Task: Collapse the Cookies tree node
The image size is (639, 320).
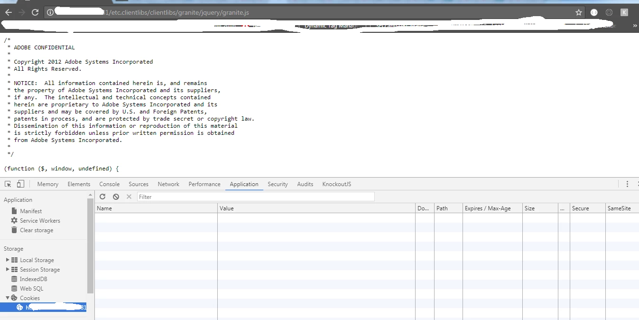Action: pos(7,298)
